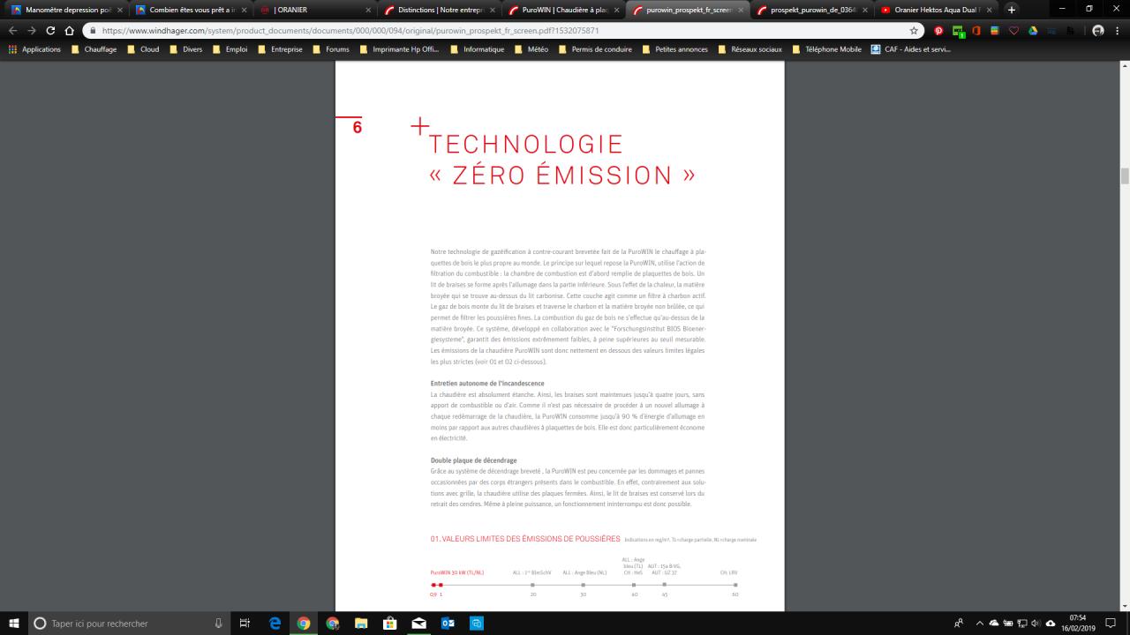1130x635 pixels.
Task: Open the Google Drive extension
Action: pyautogui.click(x=1032, y=30)
